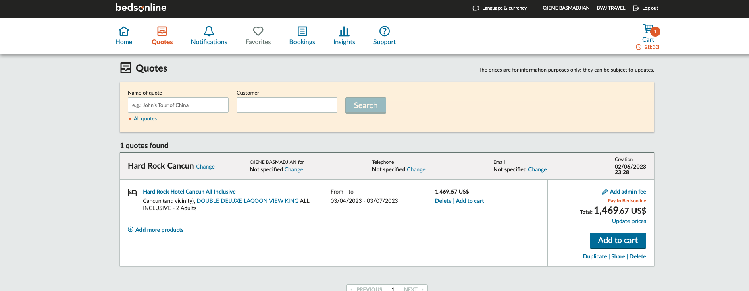Click the 1 quotes found text
The image size is (749, 291).
[144, 146]
